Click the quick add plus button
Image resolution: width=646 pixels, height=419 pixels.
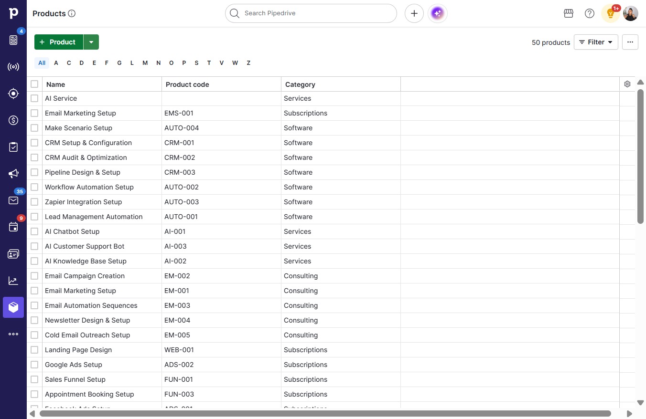click(414, 13)
